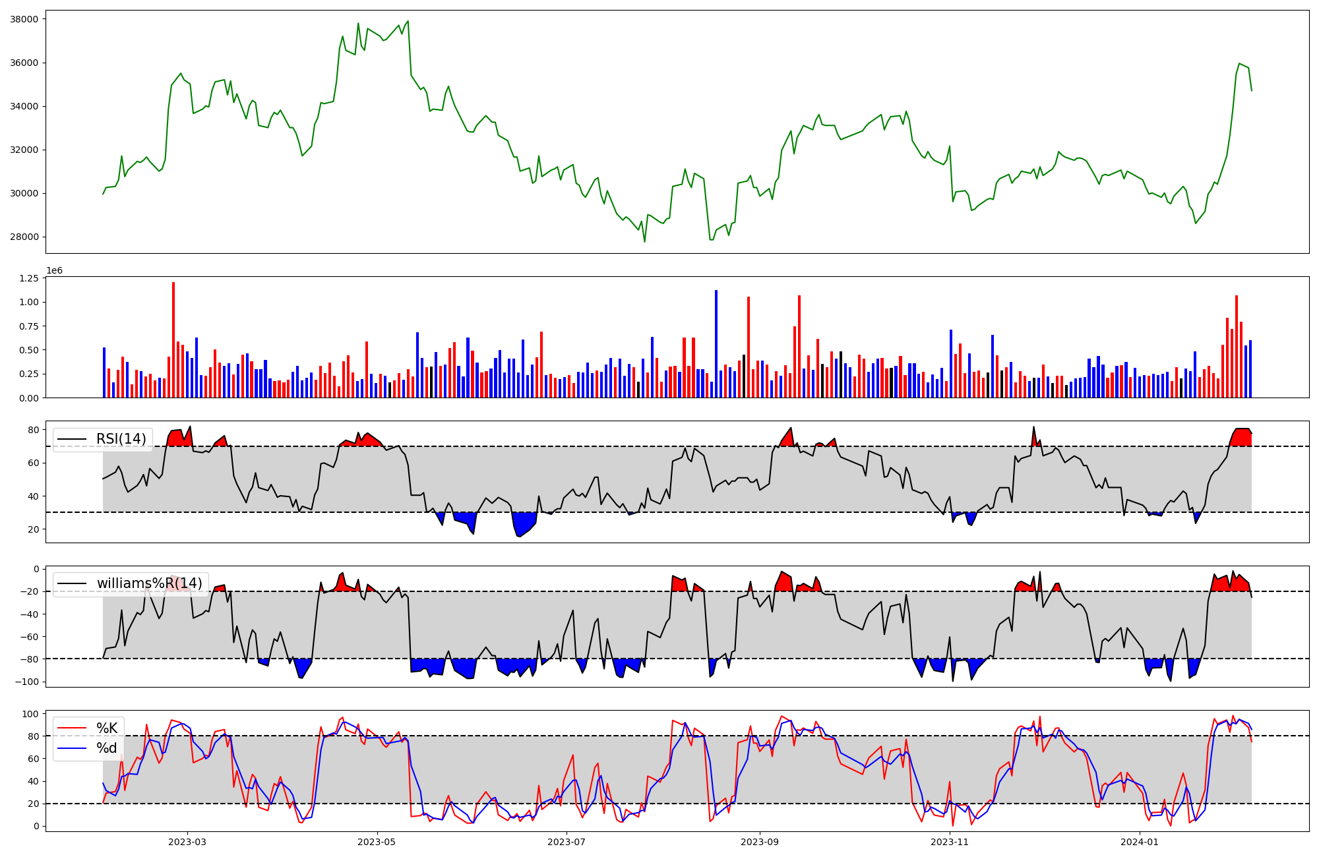Viewport: 1319px width, 857px height.
Task: Click the black line sample in RSI legend
Action: [x=73, y=440]
